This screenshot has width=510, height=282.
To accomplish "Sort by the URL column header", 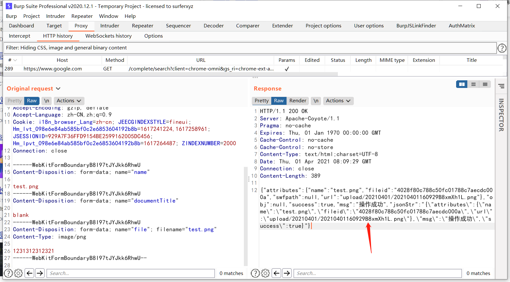I will (x=201, y=60).
